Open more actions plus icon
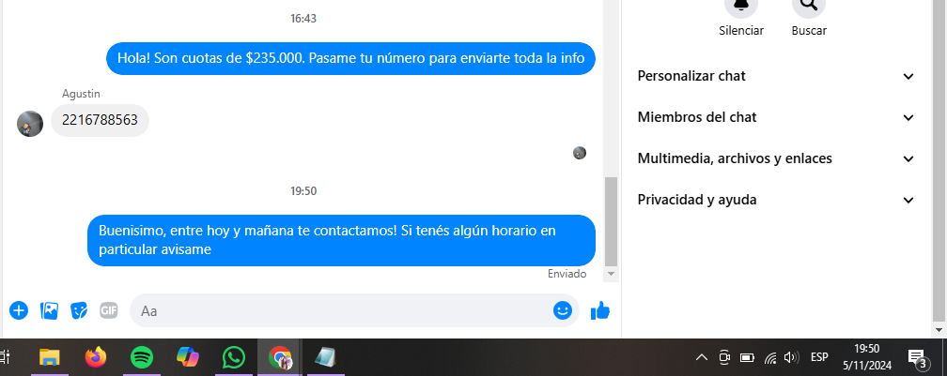 point(19,311)
